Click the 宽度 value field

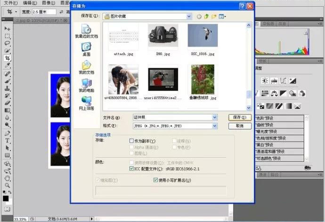pyautogui.click(x=44, y=12)
